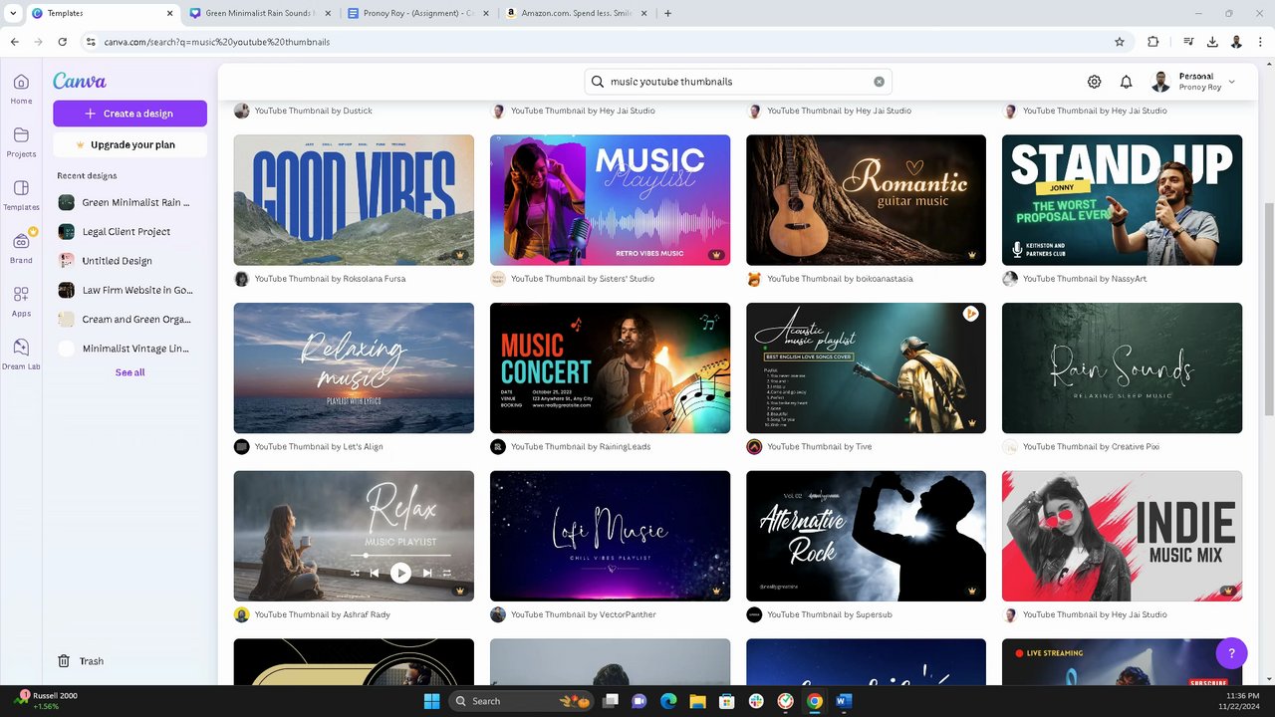Open Brand in Canva sidebar

pos(21,248)
